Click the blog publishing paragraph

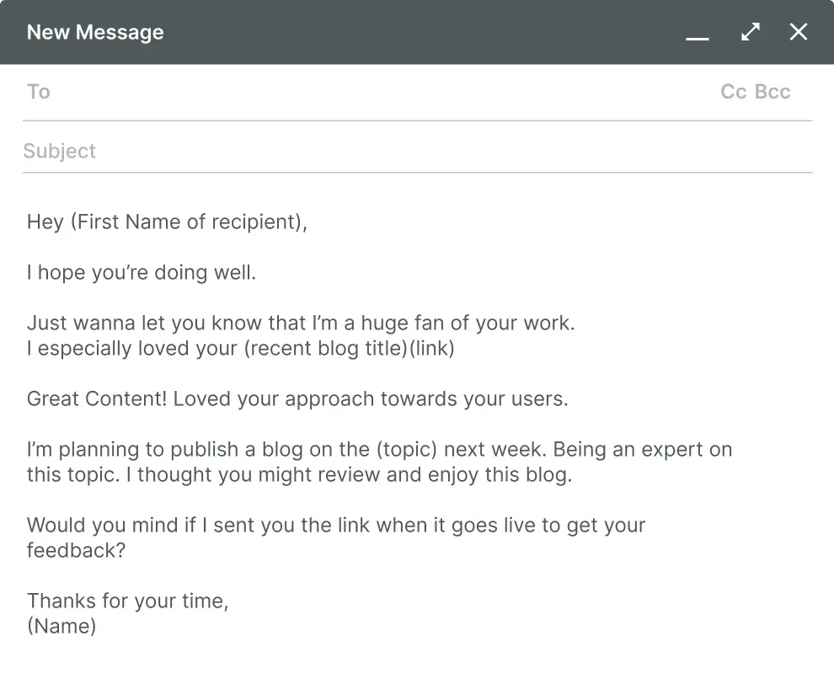(x=379, y=462)
